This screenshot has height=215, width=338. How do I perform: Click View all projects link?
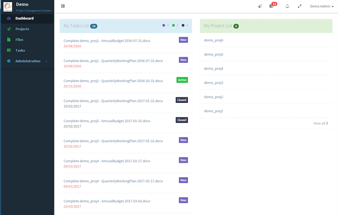coord(321,123)
